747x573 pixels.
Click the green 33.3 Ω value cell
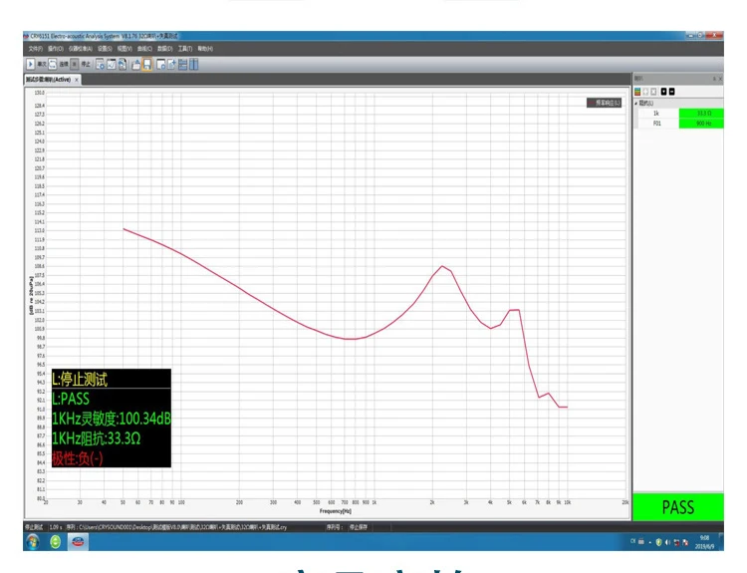click(x=701, y=114)
